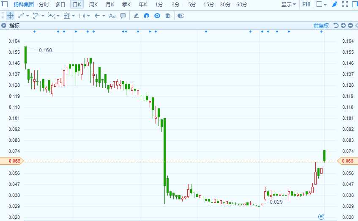358x221 pixels.
Task: Open range interval tool dropdown arrow
Action: (x=89, y=16)
